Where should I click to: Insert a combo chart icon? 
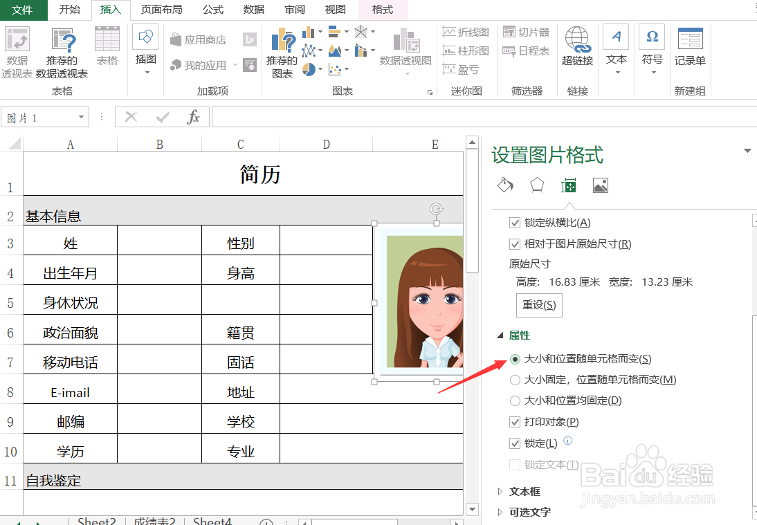coord(361,50)
